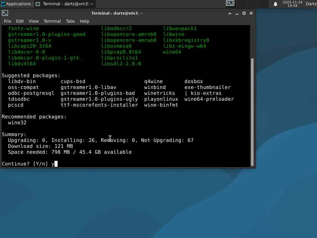Click 'odbc-postgresql' suggested package
Viewport: 317px width, 238px height.
point(31,93)
